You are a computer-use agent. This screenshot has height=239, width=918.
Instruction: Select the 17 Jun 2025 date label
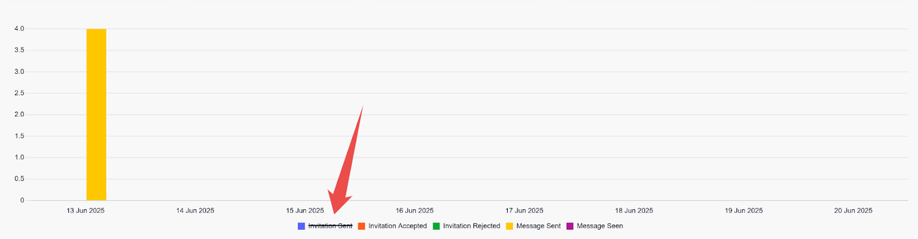click(x=524, y=210)
